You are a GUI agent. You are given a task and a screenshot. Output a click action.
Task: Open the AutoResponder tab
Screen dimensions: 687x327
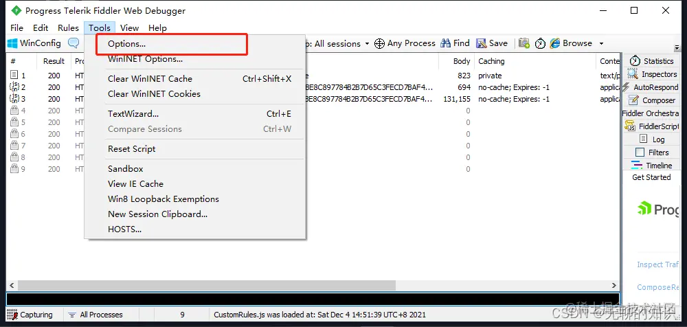(651, 87)
